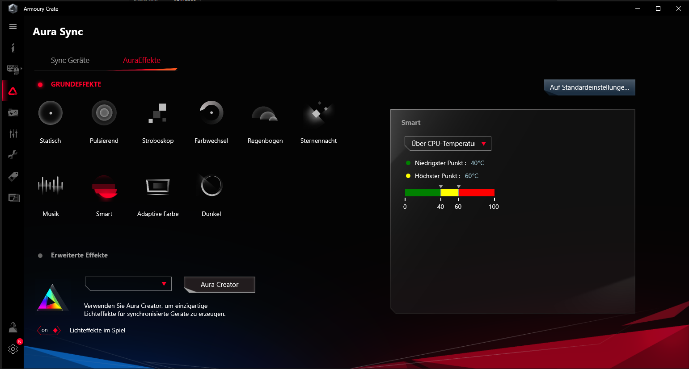Click the yellow segment of temperature bar
Image resolution: width=689 pixels, height=369 pixels.
point(450,193)
